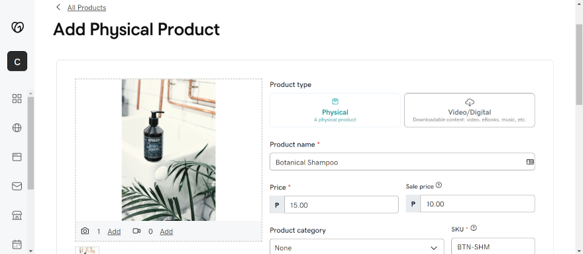Viewport: 583px width, 254px height.
Task: Click the Product name input field
Action: (402, 162)
